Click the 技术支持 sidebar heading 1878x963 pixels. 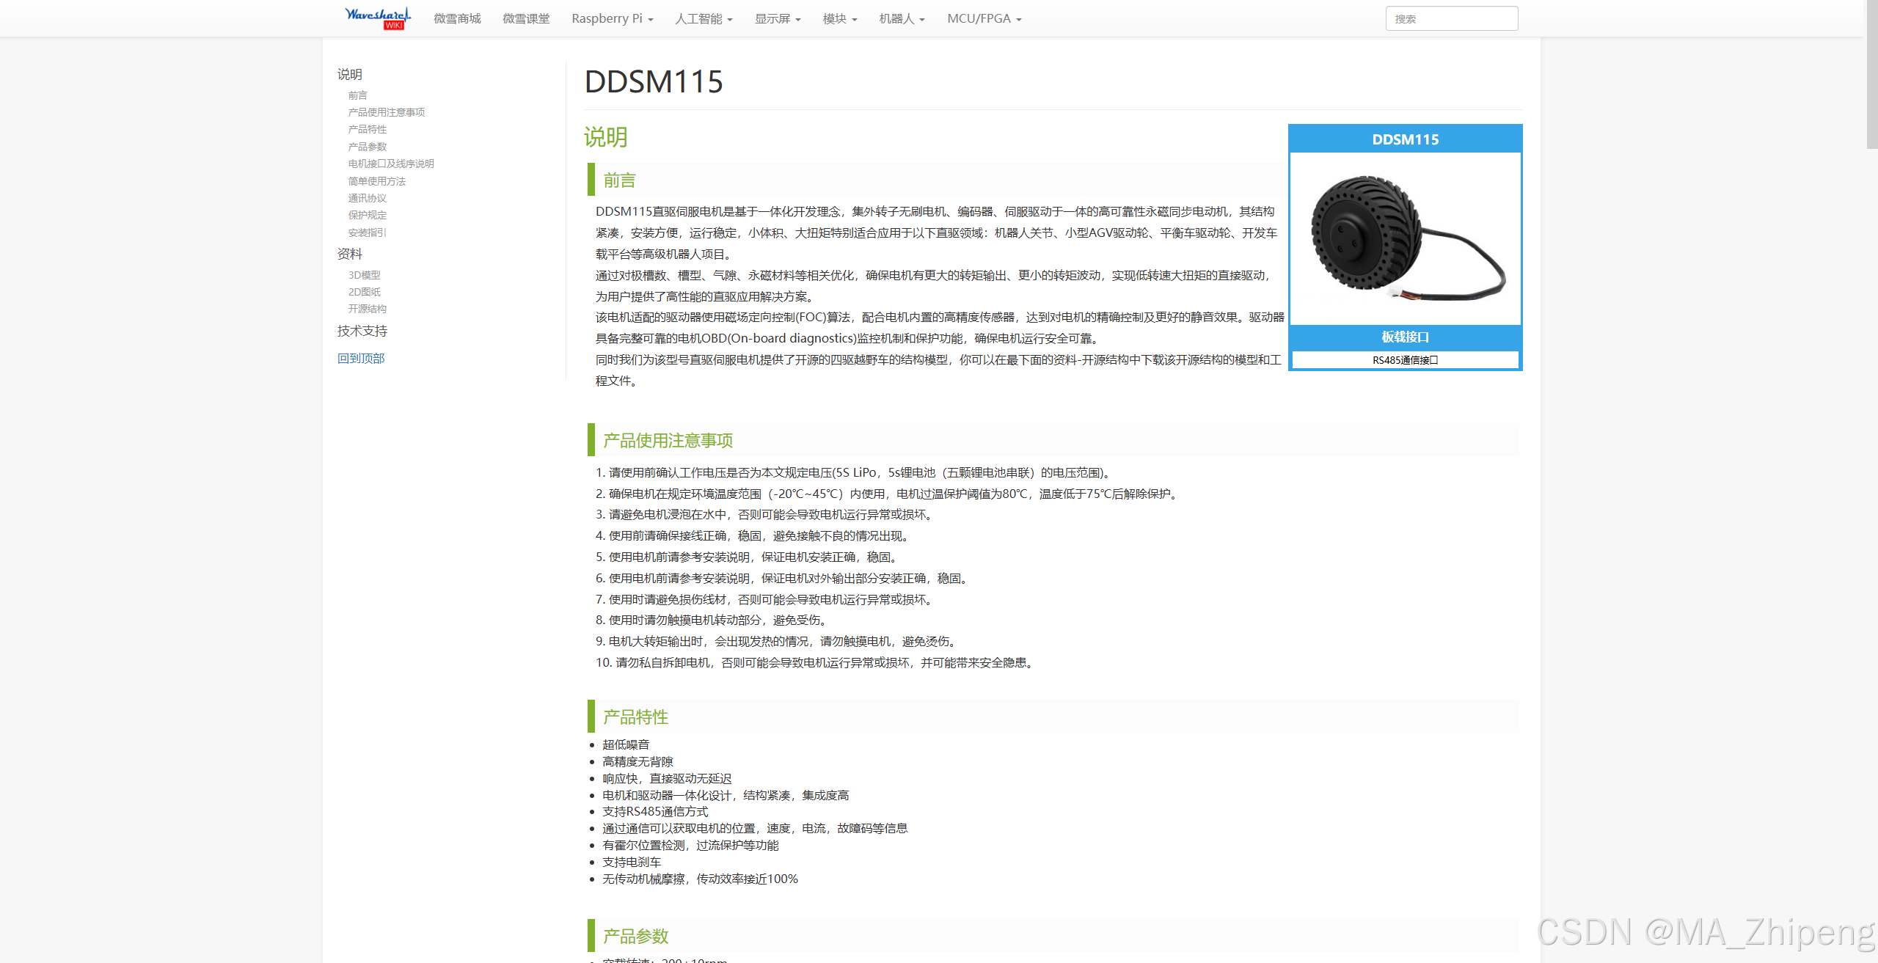362,331
